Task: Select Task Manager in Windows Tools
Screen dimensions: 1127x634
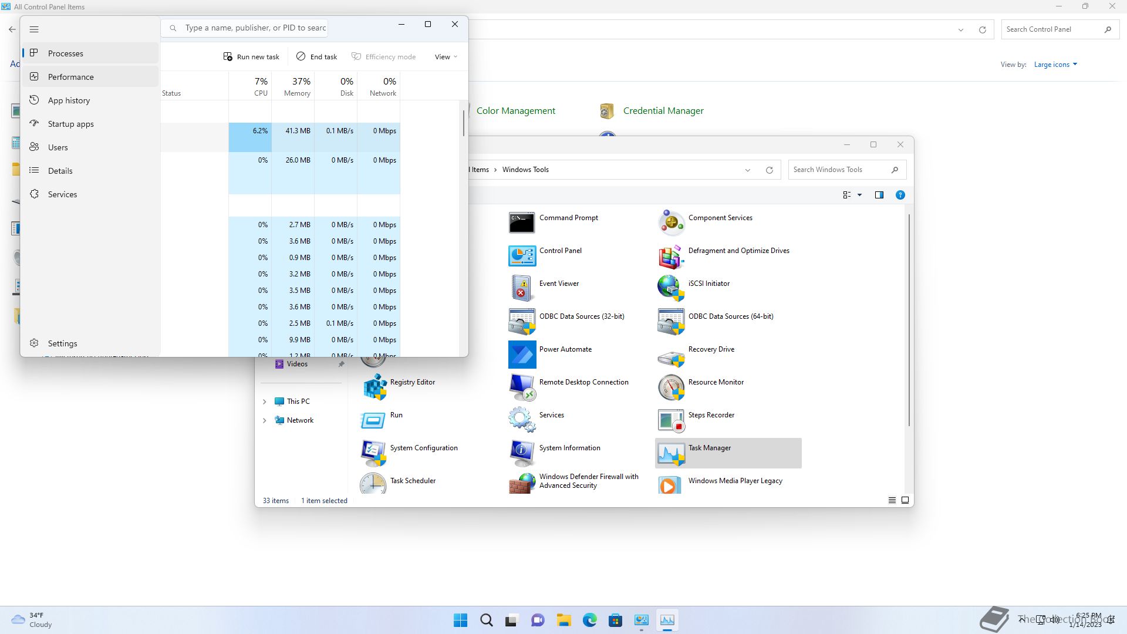Action: coord(728,453)
